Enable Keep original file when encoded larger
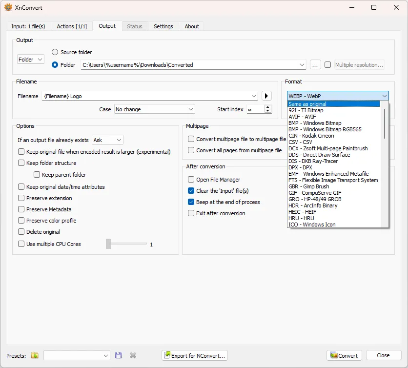408x368 pixels. 21,151
